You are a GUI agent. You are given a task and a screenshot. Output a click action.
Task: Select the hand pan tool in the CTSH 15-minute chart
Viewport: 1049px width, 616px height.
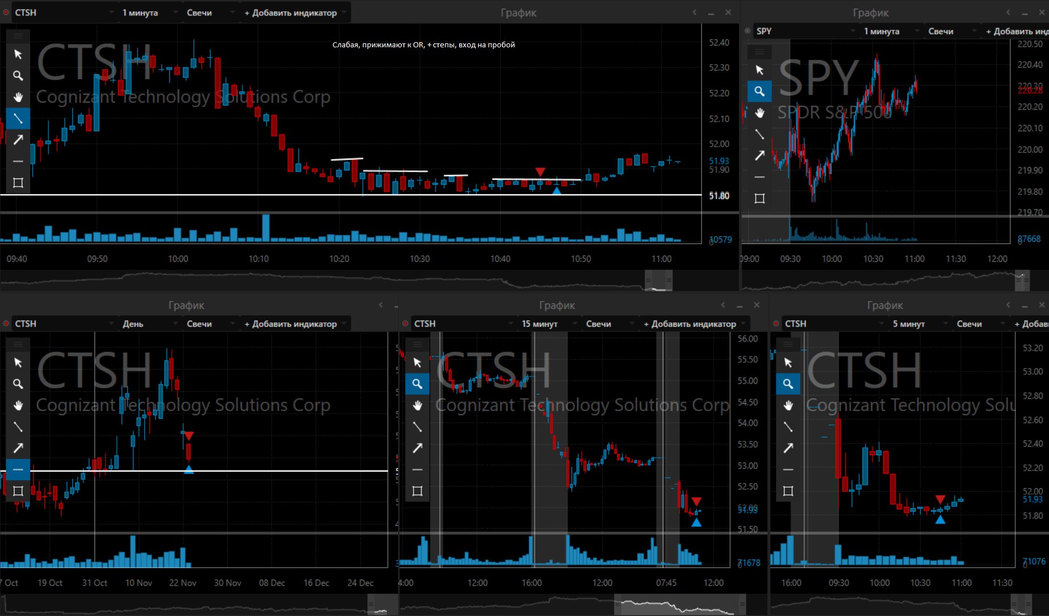(x=417, y=406)
